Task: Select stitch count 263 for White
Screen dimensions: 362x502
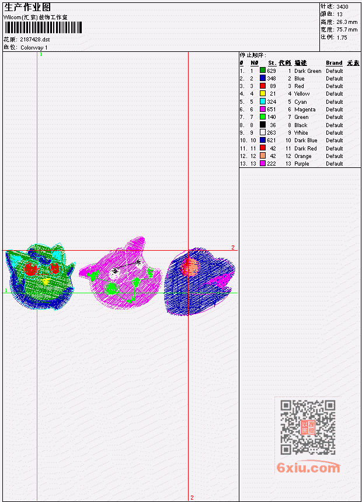Action: (271, 133)
